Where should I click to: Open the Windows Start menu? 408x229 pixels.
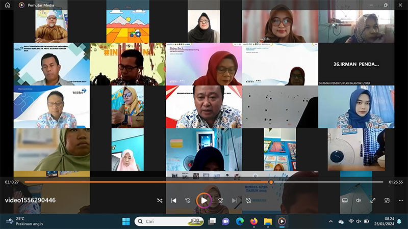[126, 221]
